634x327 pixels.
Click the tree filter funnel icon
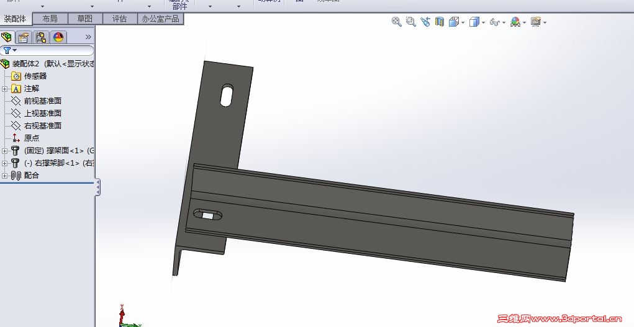coord(7,50)
